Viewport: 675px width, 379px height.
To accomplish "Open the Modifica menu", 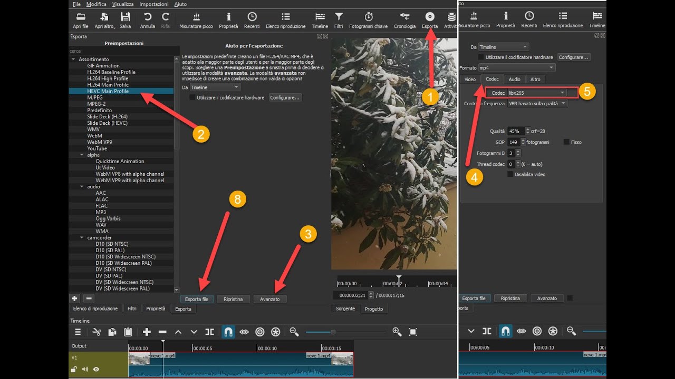I will tap(96, 4).
